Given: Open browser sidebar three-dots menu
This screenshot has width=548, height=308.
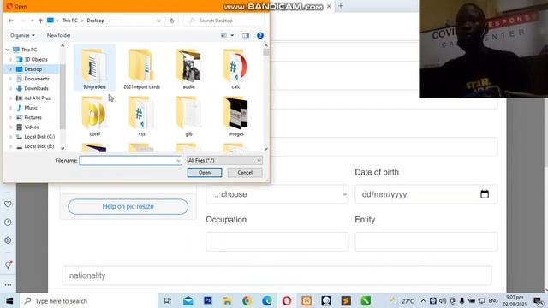Looking at the screenshot, I should click(8, 285).
